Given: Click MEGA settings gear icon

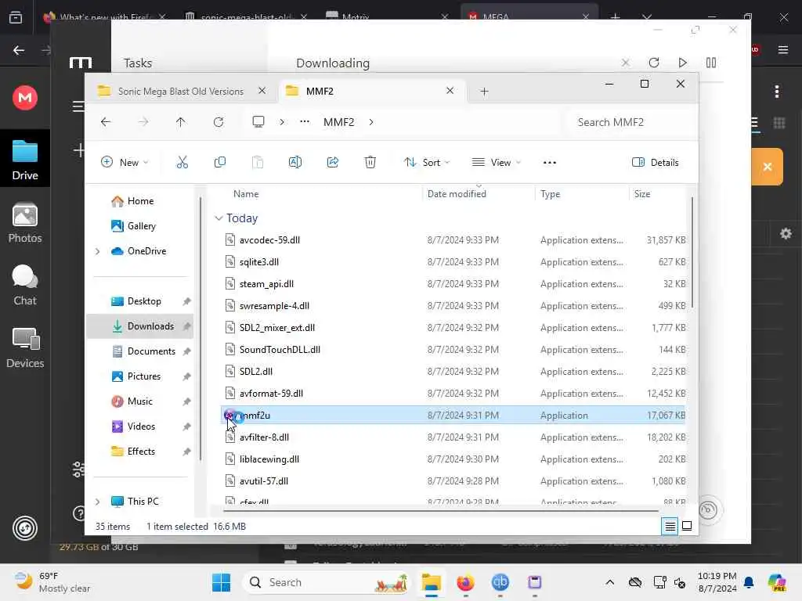Looking at the screenshot, I should 786,233.
